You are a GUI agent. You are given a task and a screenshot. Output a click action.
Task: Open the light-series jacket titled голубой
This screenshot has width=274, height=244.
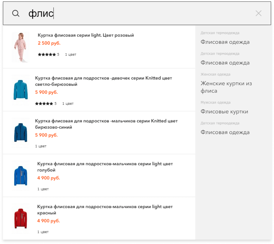[105, 167]
